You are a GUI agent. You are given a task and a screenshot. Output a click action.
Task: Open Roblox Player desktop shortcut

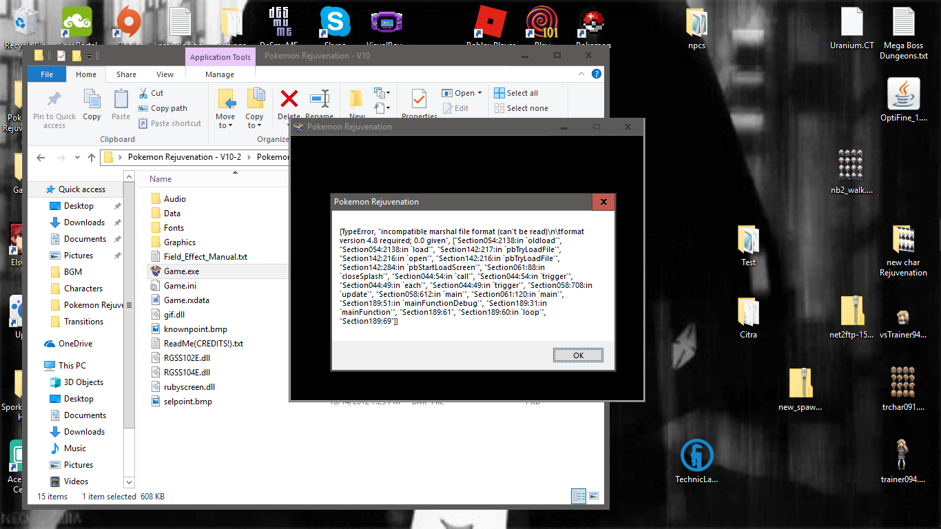[x=491, y=28]
